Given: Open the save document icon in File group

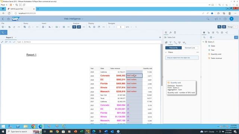Looking at the screenshot, I should [3, 27].
